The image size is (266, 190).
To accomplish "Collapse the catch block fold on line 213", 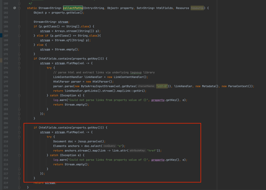I will (x=19, y=155).
